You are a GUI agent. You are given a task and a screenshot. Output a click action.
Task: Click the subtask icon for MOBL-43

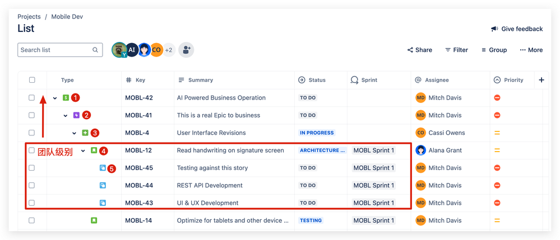point(103,203)
